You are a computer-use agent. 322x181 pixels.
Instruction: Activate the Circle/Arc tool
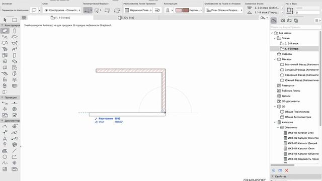point(5,157)
